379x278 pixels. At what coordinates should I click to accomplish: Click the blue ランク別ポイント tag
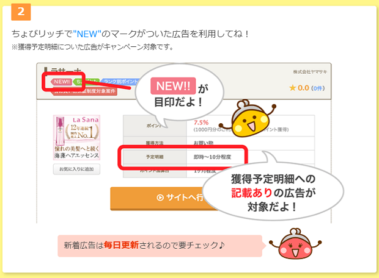pyautogui.click(x=120, y=82)
